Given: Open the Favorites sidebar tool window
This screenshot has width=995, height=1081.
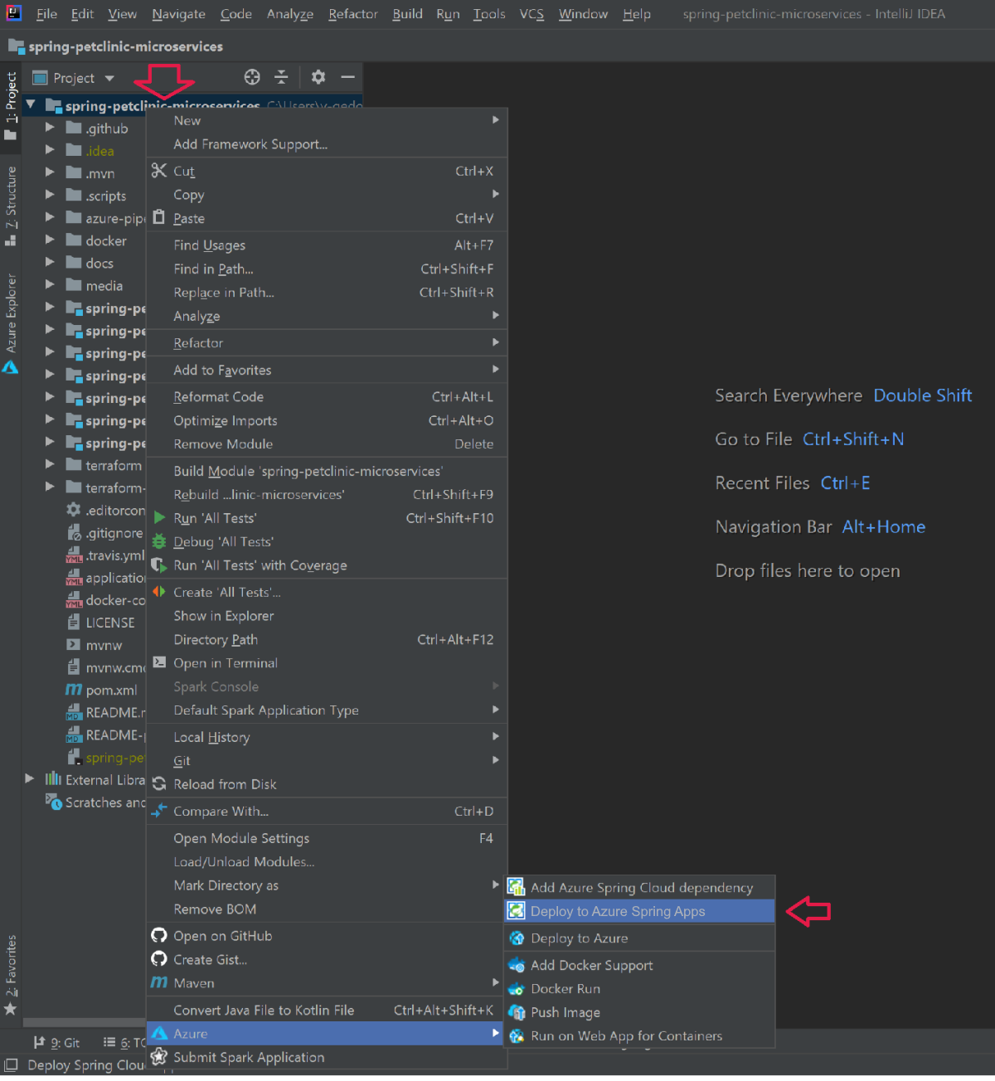Looking at the screenshot, I should point(11,974).
